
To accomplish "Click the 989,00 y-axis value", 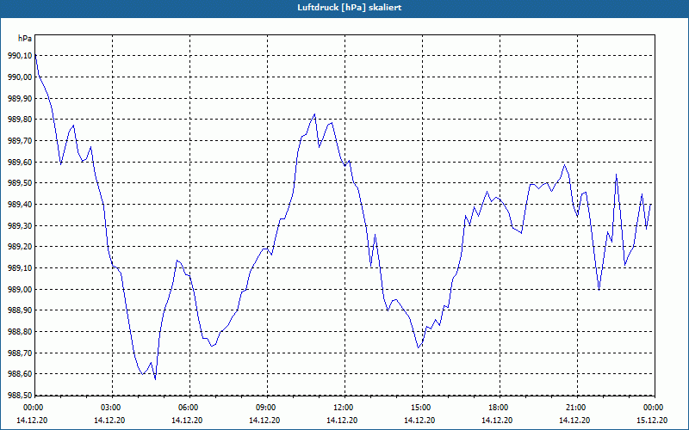I will pyautogui.click(x=20, y=290).
